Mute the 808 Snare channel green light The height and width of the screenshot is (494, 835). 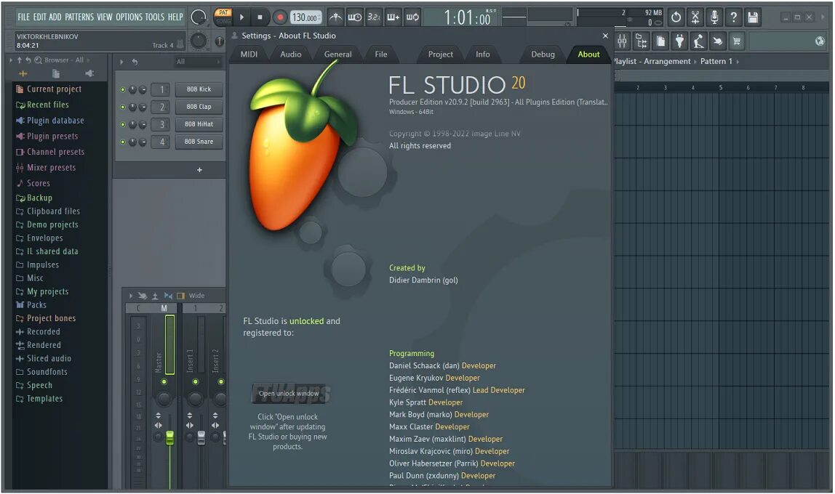[x=123, y=142]
